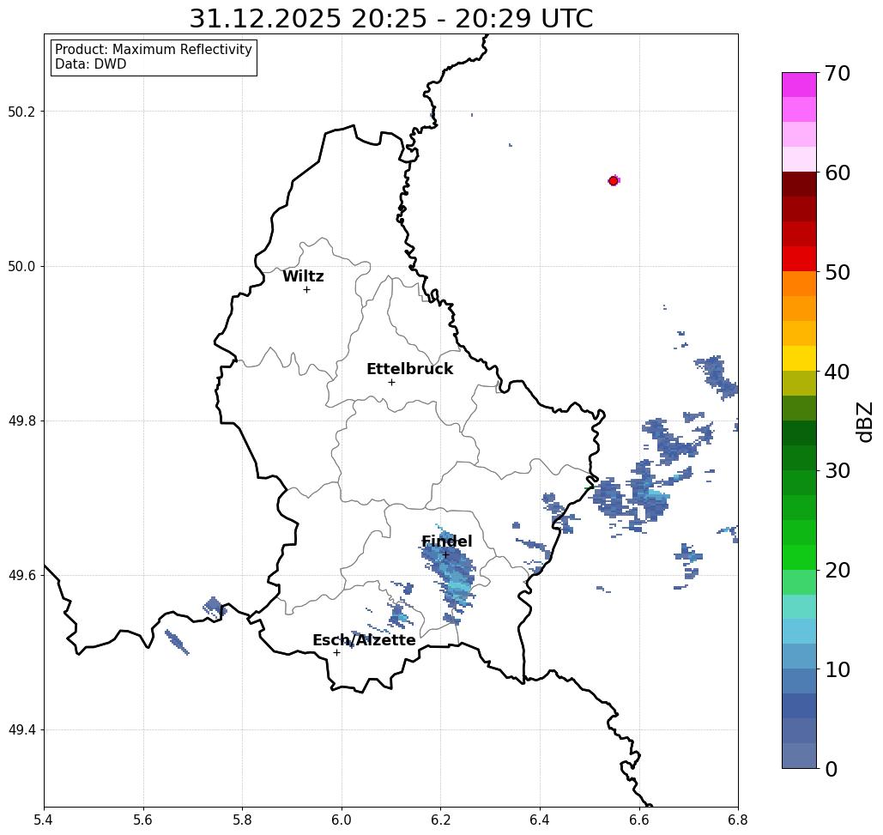Click the dBZ colorbar unit label
The image size is (883, 835).
(x=864, y=421)
